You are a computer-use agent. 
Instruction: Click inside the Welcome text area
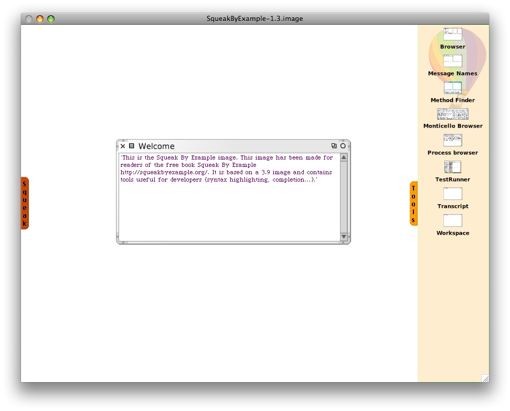point(229,210)
